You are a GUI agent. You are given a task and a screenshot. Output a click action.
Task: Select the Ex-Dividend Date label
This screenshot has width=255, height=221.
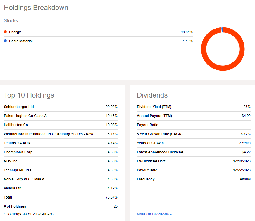[x=151, y=161]
